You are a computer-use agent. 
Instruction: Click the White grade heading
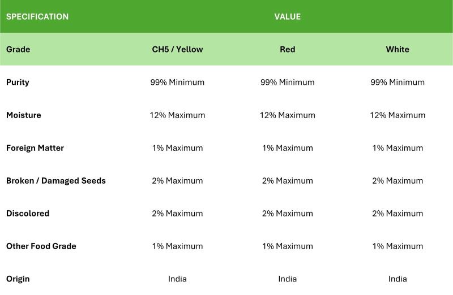[x=398, y=49]
